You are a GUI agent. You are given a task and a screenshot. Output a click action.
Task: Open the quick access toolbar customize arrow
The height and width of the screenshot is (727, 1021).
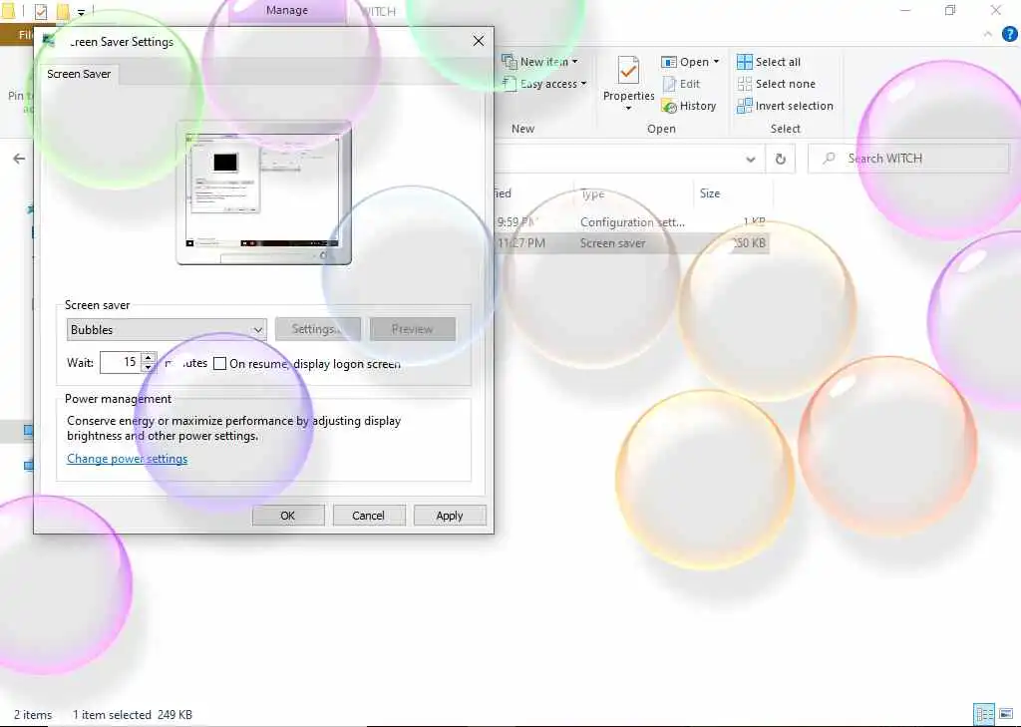(x=82, y=12)
